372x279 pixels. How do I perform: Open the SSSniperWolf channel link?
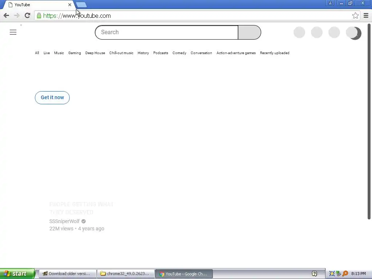pos(64,221)
